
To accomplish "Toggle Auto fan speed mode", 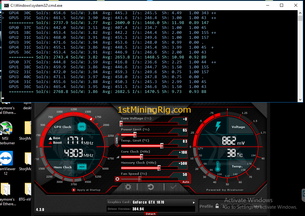I will point(186,182).
